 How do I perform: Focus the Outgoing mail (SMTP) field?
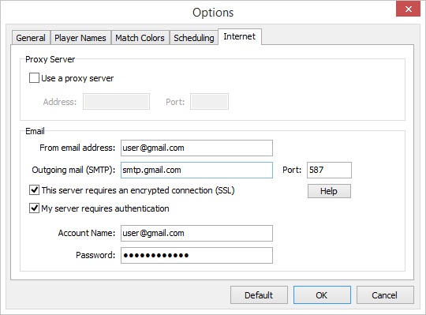[x=196, y=171]
